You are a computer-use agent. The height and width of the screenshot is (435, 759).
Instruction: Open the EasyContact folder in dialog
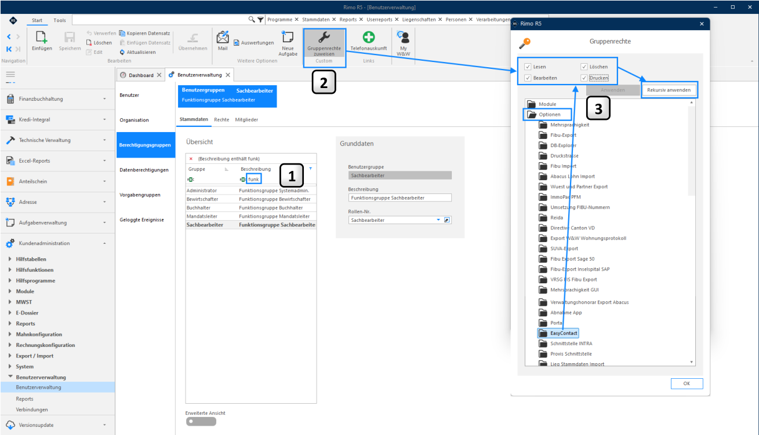(557, 334)
